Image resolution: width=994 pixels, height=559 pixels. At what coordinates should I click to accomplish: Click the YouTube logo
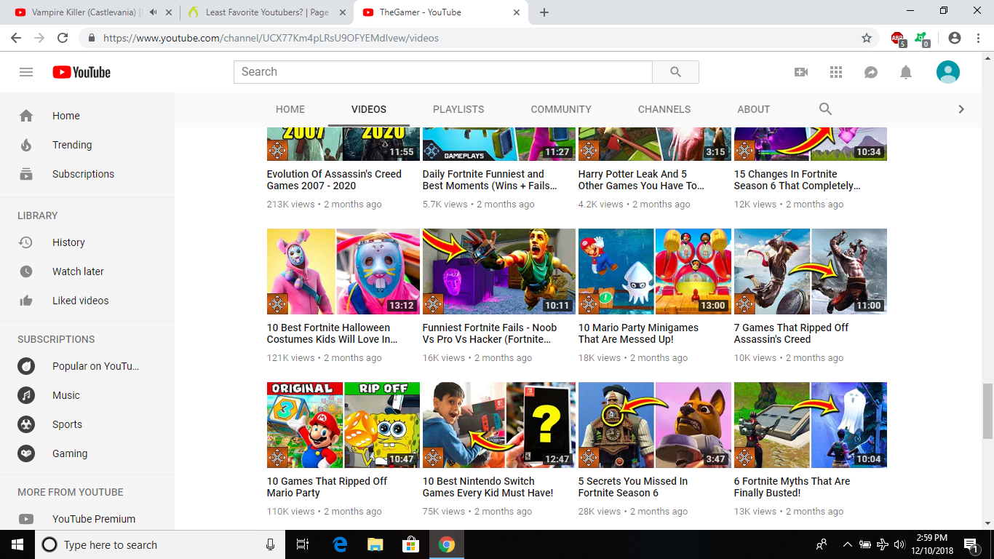click(81, 72)
